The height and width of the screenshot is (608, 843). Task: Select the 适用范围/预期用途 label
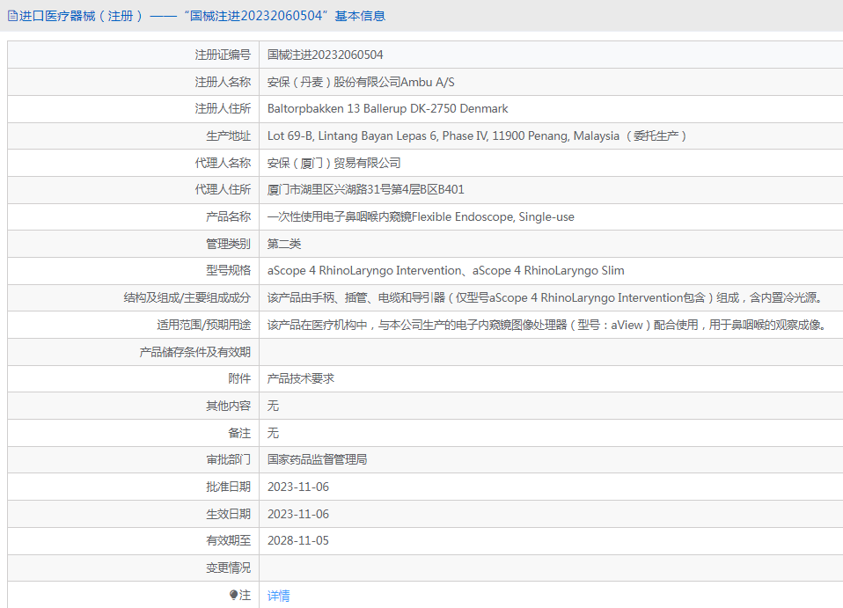pos(204,325)
